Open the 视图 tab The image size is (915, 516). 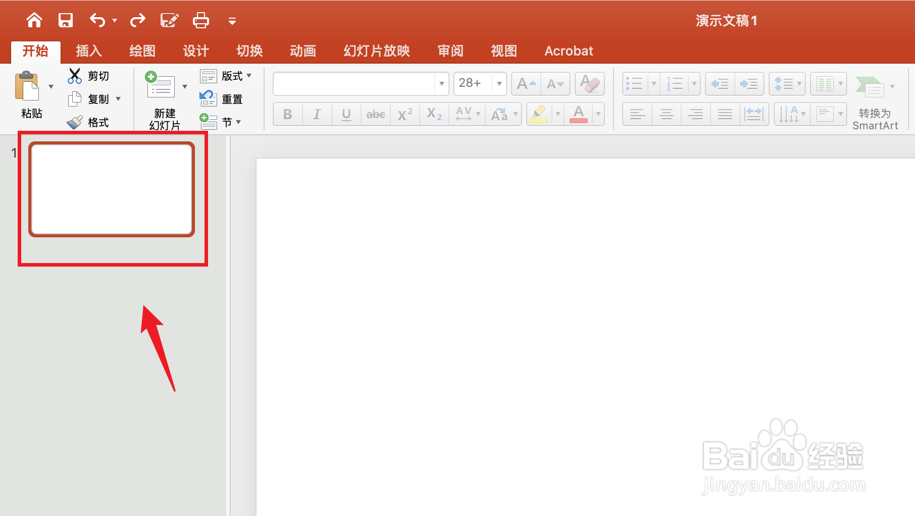coord(504,51)
